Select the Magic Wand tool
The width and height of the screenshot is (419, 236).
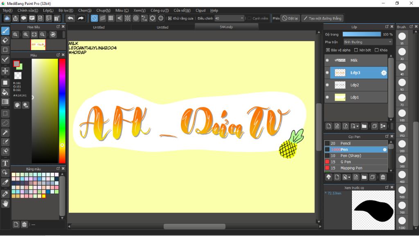tap(5, 132)
